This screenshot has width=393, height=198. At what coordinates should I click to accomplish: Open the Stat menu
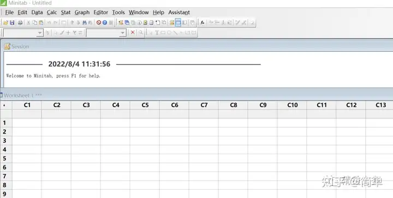tap(65, 12)
